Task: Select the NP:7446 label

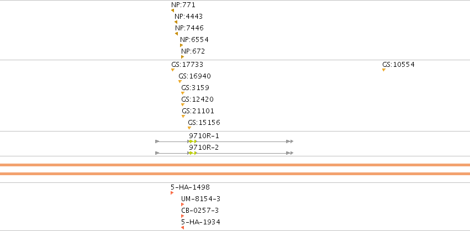Action: tap(189, 28)
